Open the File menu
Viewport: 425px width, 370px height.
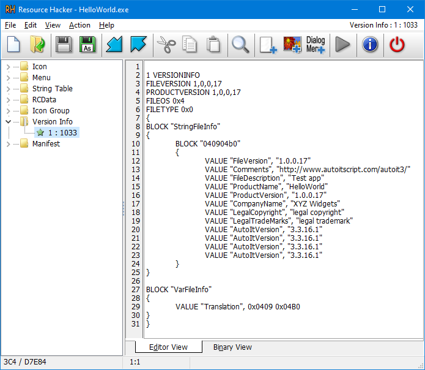[x=10, y=25]
